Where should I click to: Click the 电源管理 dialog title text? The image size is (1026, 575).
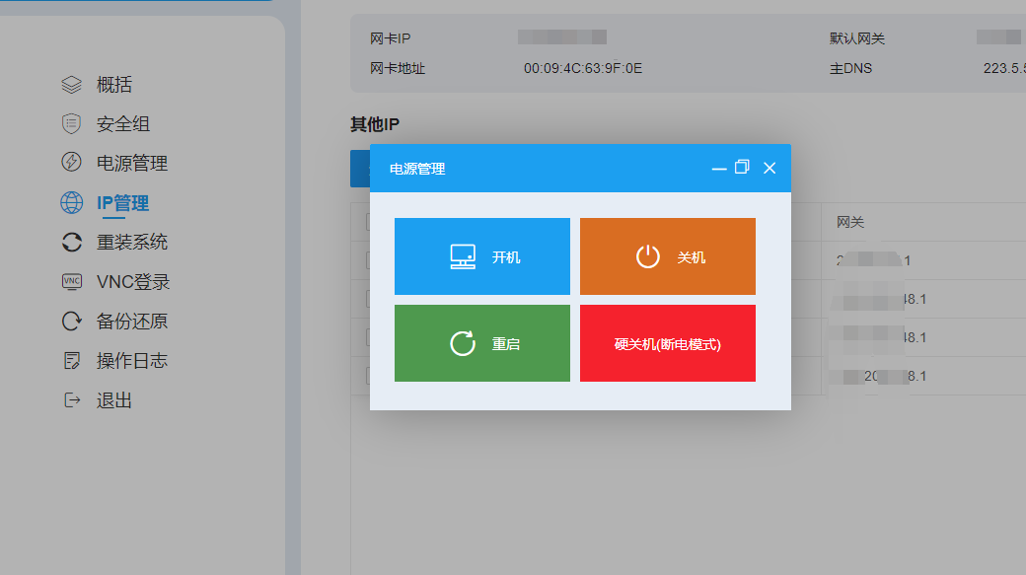point(417,169)
